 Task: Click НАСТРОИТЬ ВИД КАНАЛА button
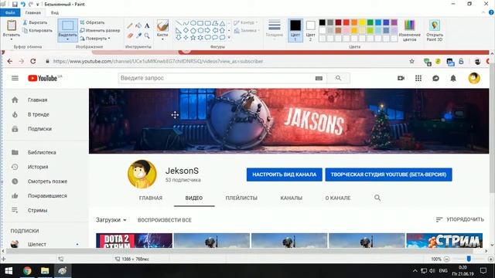[x=285, y=175]
